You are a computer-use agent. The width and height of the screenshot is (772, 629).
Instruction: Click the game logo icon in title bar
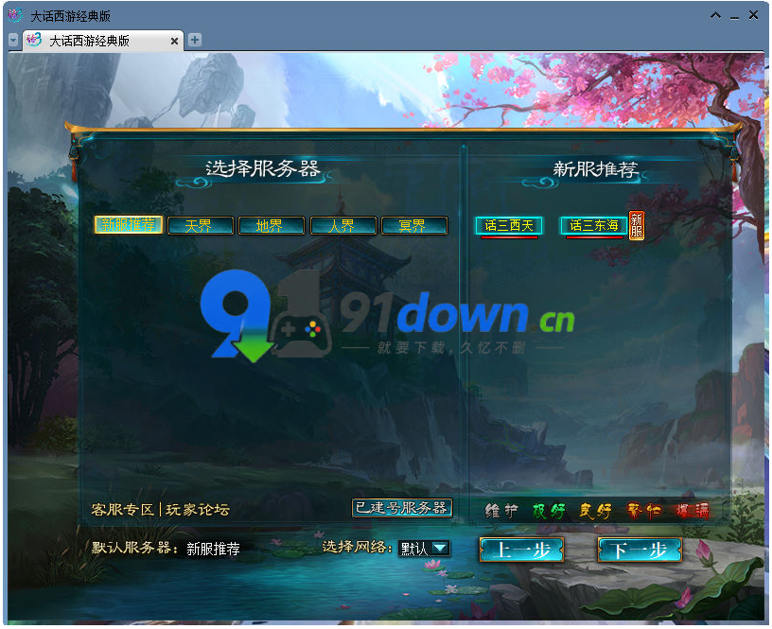pos(15,15)
